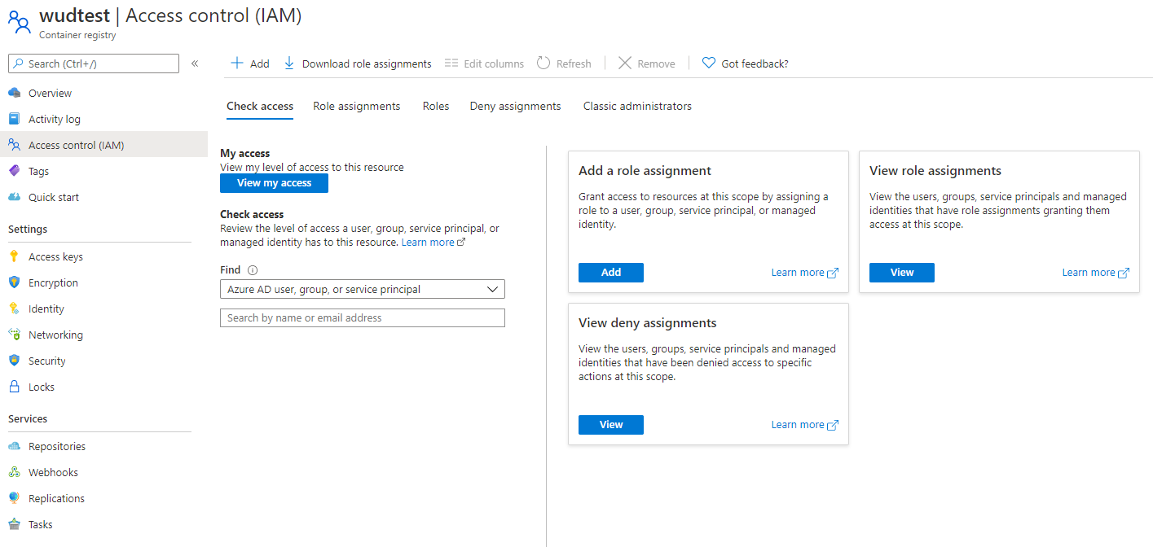Open the Networking settings item
Screen dimensions: 1153x547
click(55, 335)
